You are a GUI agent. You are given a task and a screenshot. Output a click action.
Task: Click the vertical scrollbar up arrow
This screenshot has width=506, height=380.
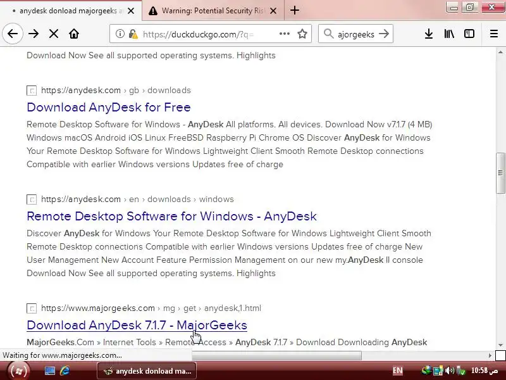click(500, 52)
